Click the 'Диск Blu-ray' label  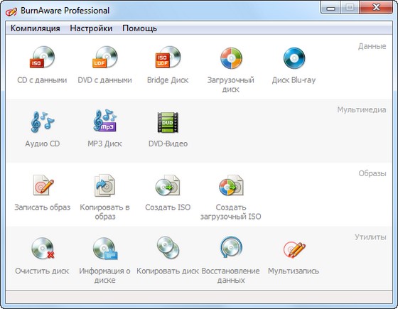[x=294, y=80]
